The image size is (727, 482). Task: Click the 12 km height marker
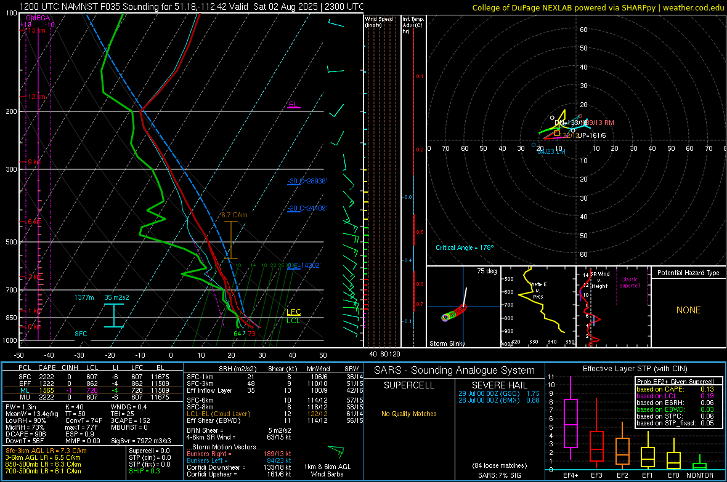[37, 97]
